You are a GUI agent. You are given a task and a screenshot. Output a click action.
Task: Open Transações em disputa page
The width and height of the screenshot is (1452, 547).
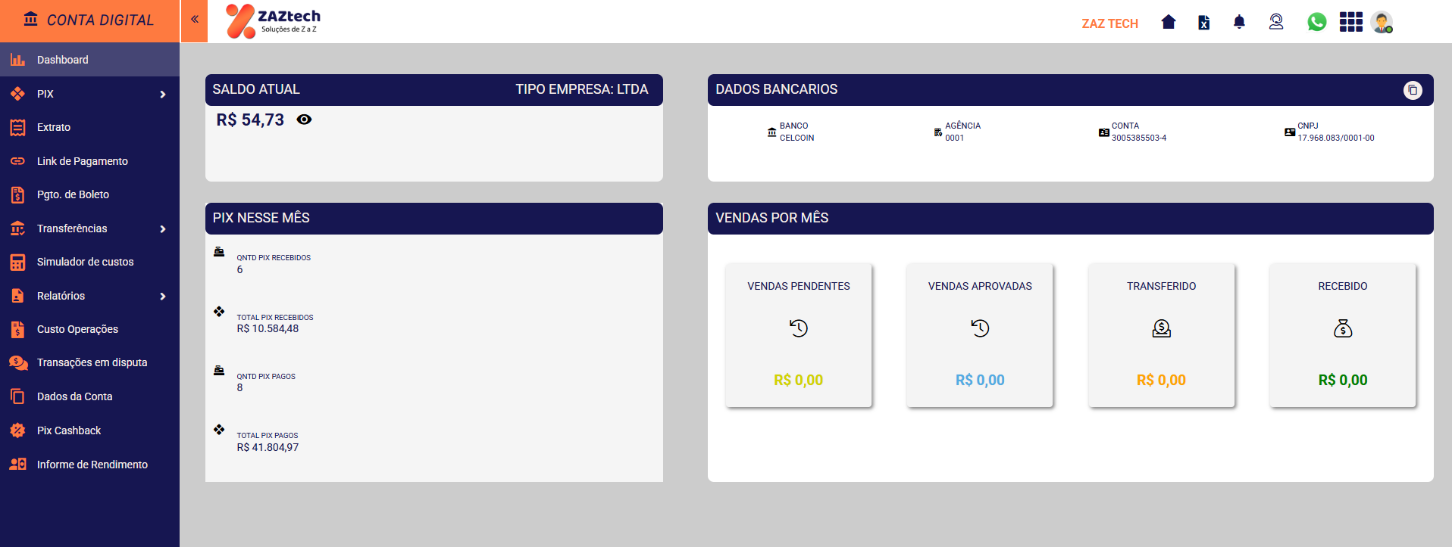(89, 362)
